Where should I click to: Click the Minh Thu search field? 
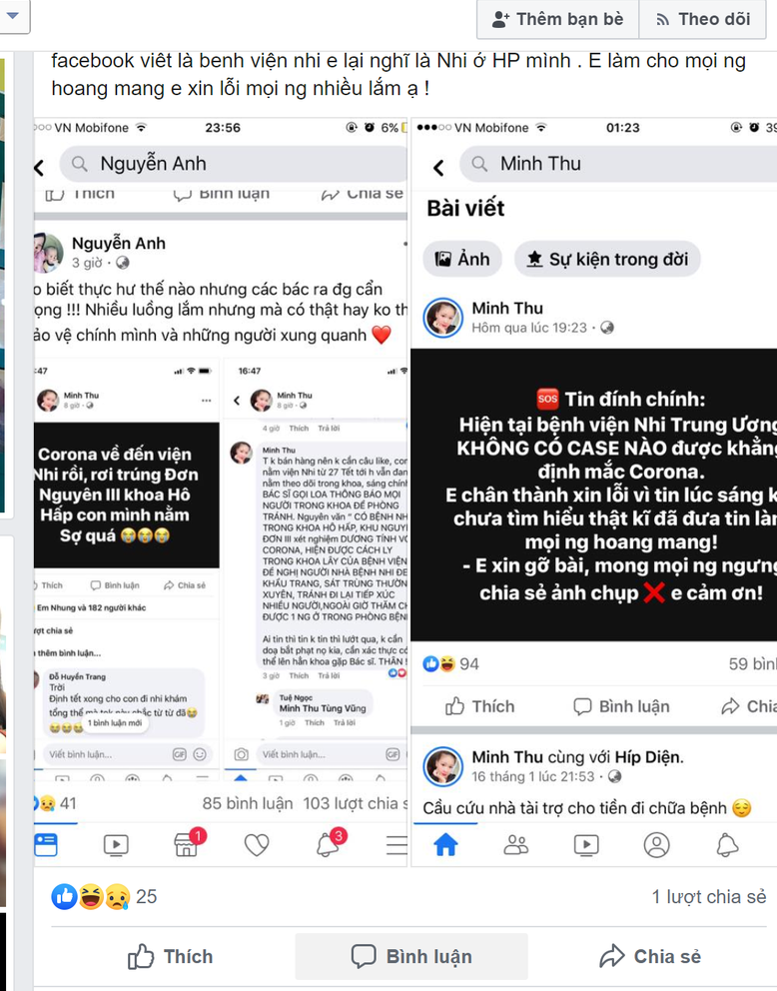point(619,164)
